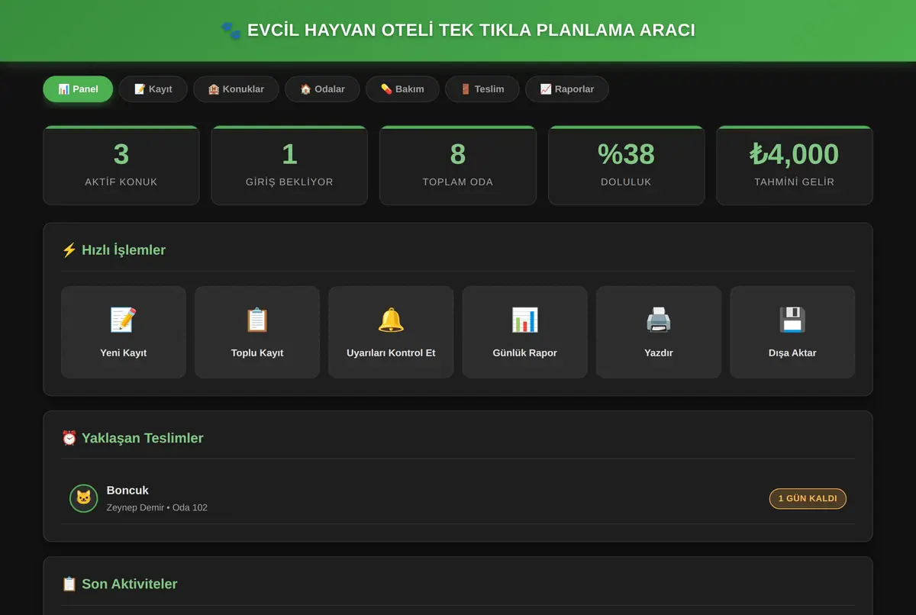
Task: Click the Toplu Kayıt label
Action: 257,353
